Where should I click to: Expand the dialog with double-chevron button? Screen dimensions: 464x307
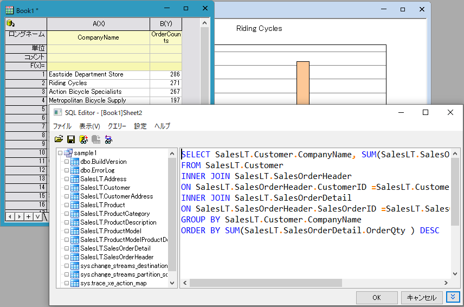(453, 297)
